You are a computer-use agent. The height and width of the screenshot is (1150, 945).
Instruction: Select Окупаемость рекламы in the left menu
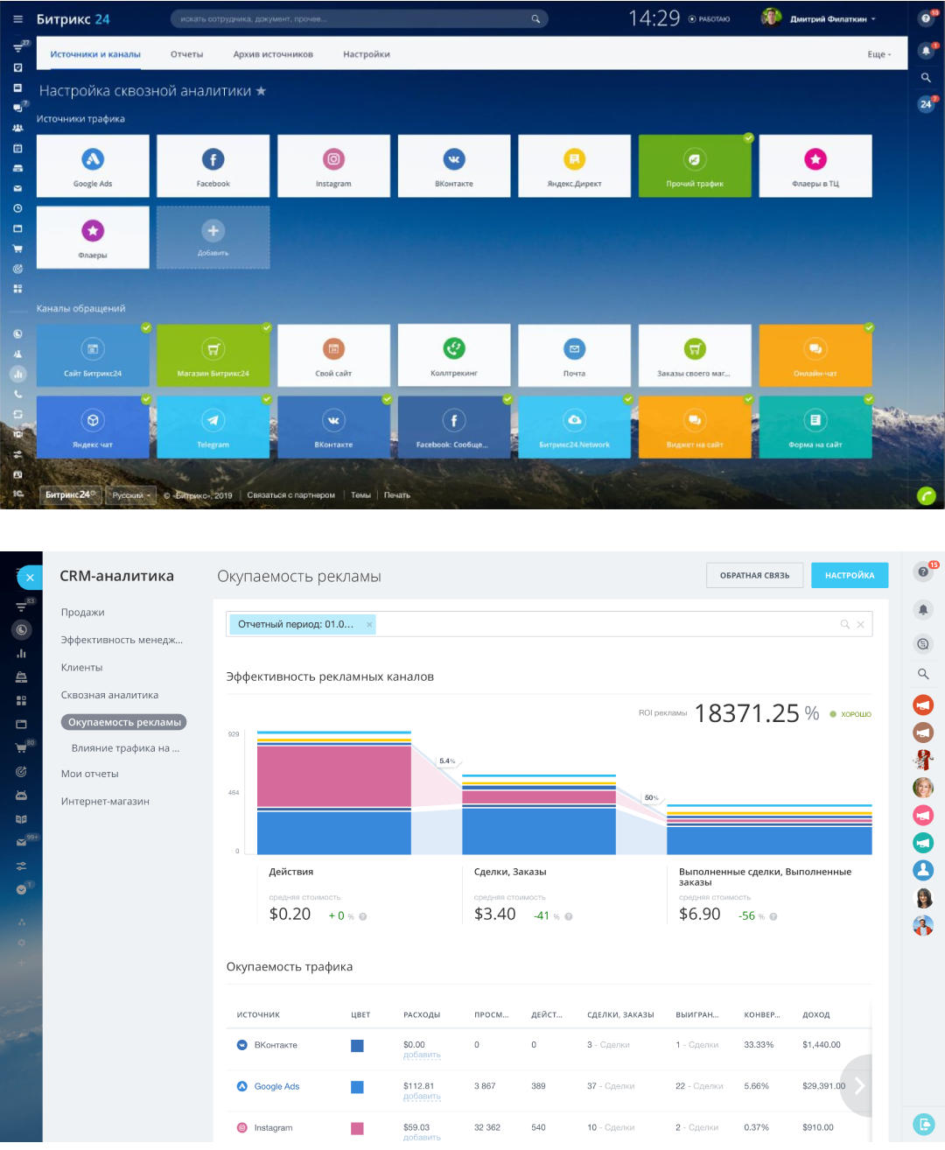pyautogui.click(x=124, y=722)
